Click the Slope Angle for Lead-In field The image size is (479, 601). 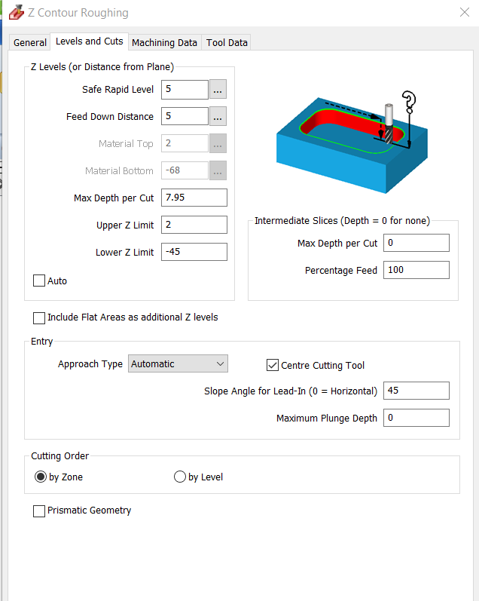tap(416, 391)
